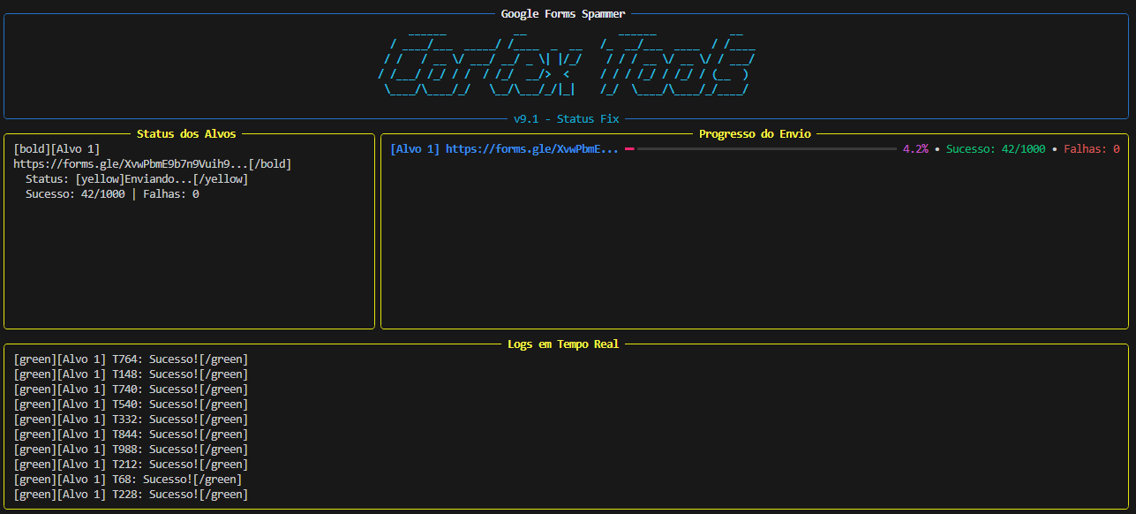
Task: Select the T764 Sucesso log entry
Action: pos(131,359)
